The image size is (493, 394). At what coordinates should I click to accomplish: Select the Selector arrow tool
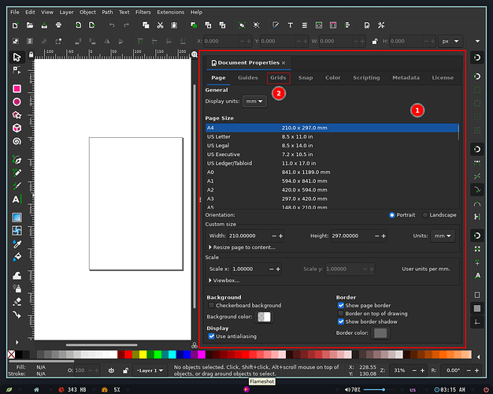click(17, 57)
